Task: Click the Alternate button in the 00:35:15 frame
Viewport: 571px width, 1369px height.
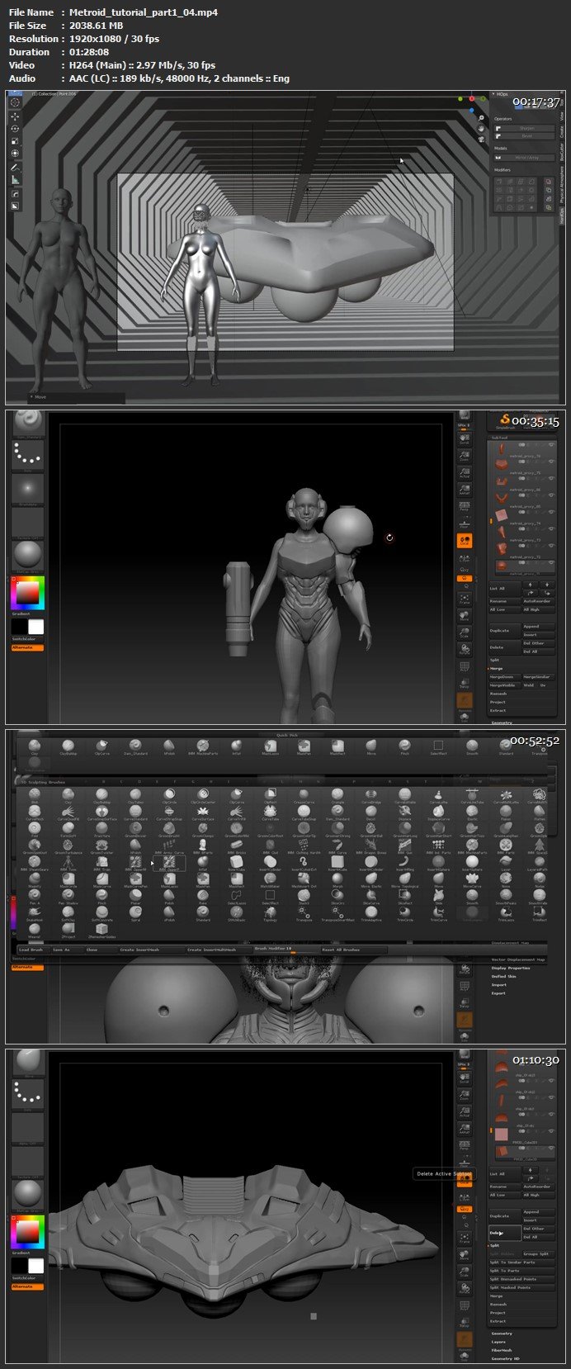Action: 27,647
